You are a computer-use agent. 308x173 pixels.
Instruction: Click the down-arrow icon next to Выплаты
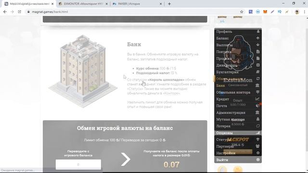pyautogui.click(x=258, y=45)
